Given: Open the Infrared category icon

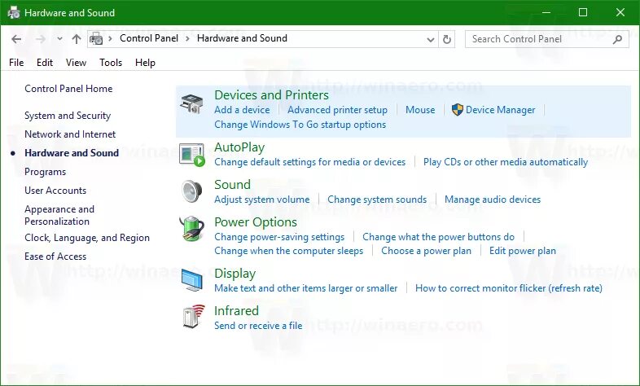Looking at the screenshot, I should click(x=193, y=316).
